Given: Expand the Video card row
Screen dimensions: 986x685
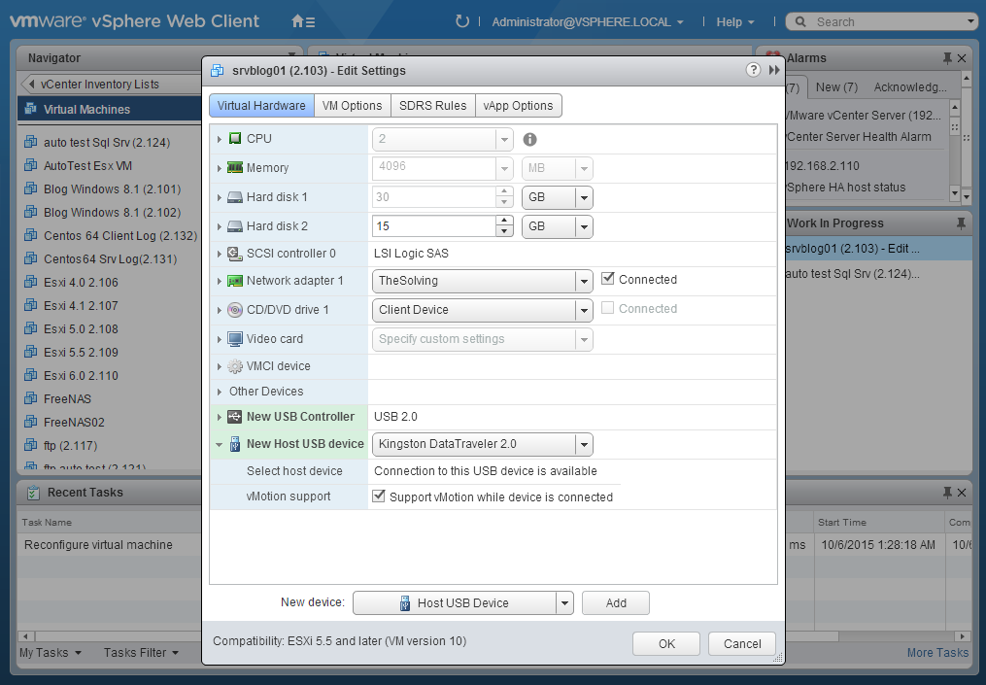Looking at the screenshot, I should click(x=219, y=339).
